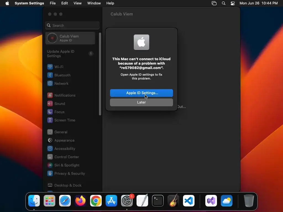Launch Google Chrome from the Dock
283x212 pixels.
click(x=96, y=200)
